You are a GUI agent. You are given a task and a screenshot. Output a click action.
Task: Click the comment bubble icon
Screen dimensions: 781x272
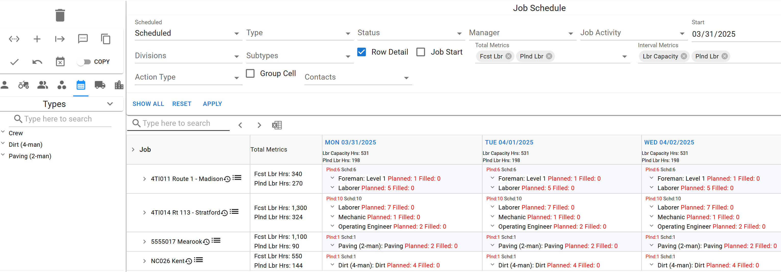point(83,39)
